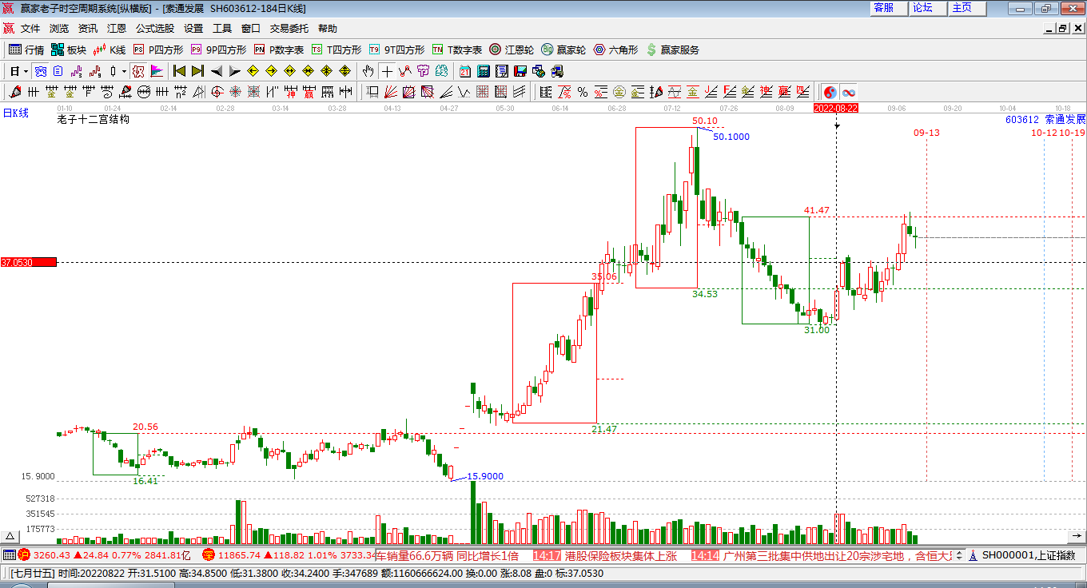The height and width of the screenshot is (588, 1087).
Task: Click the 论坛 forum button
Action: [929, 8]
